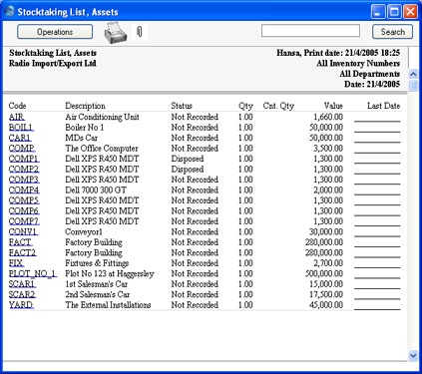
Task: Click the scrollbar down arrow
Action: coord(413,356)
